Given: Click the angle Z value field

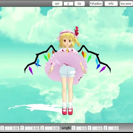Looking at the screenshot, I should tap(113, 128).
